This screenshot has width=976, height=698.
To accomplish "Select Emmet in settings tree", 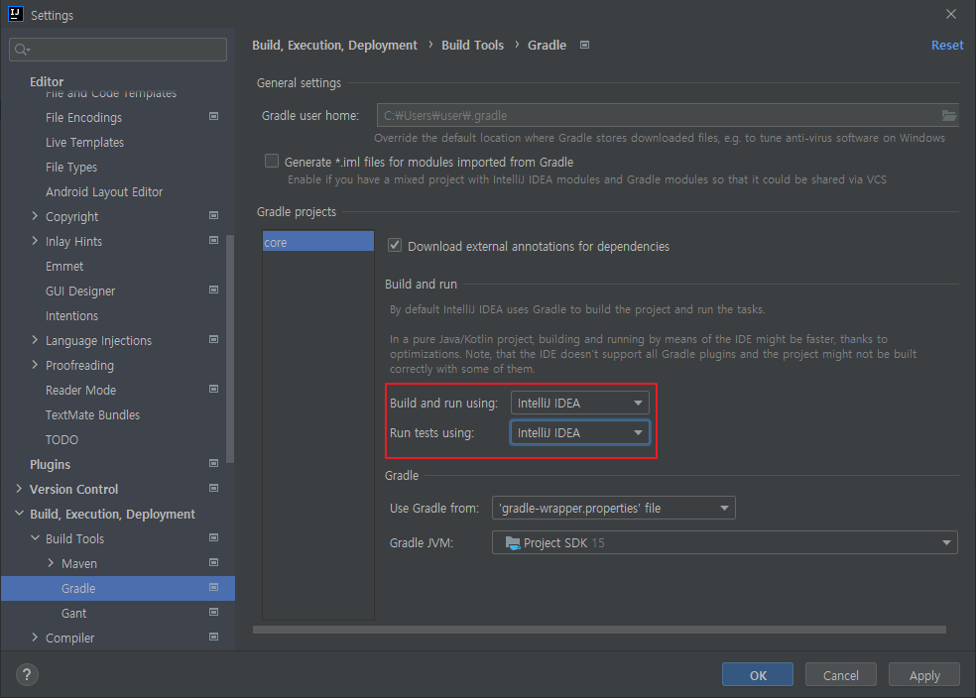I will pos(64,267).
